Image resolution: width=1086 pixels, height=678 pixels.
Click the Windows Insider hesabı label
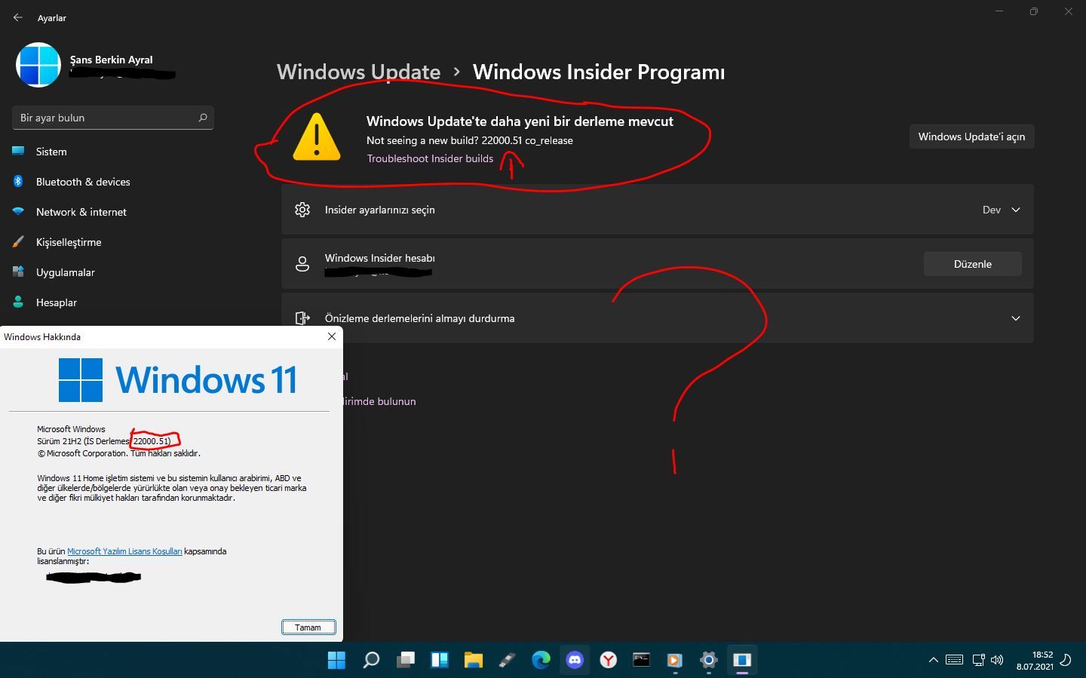click(379, 258)
